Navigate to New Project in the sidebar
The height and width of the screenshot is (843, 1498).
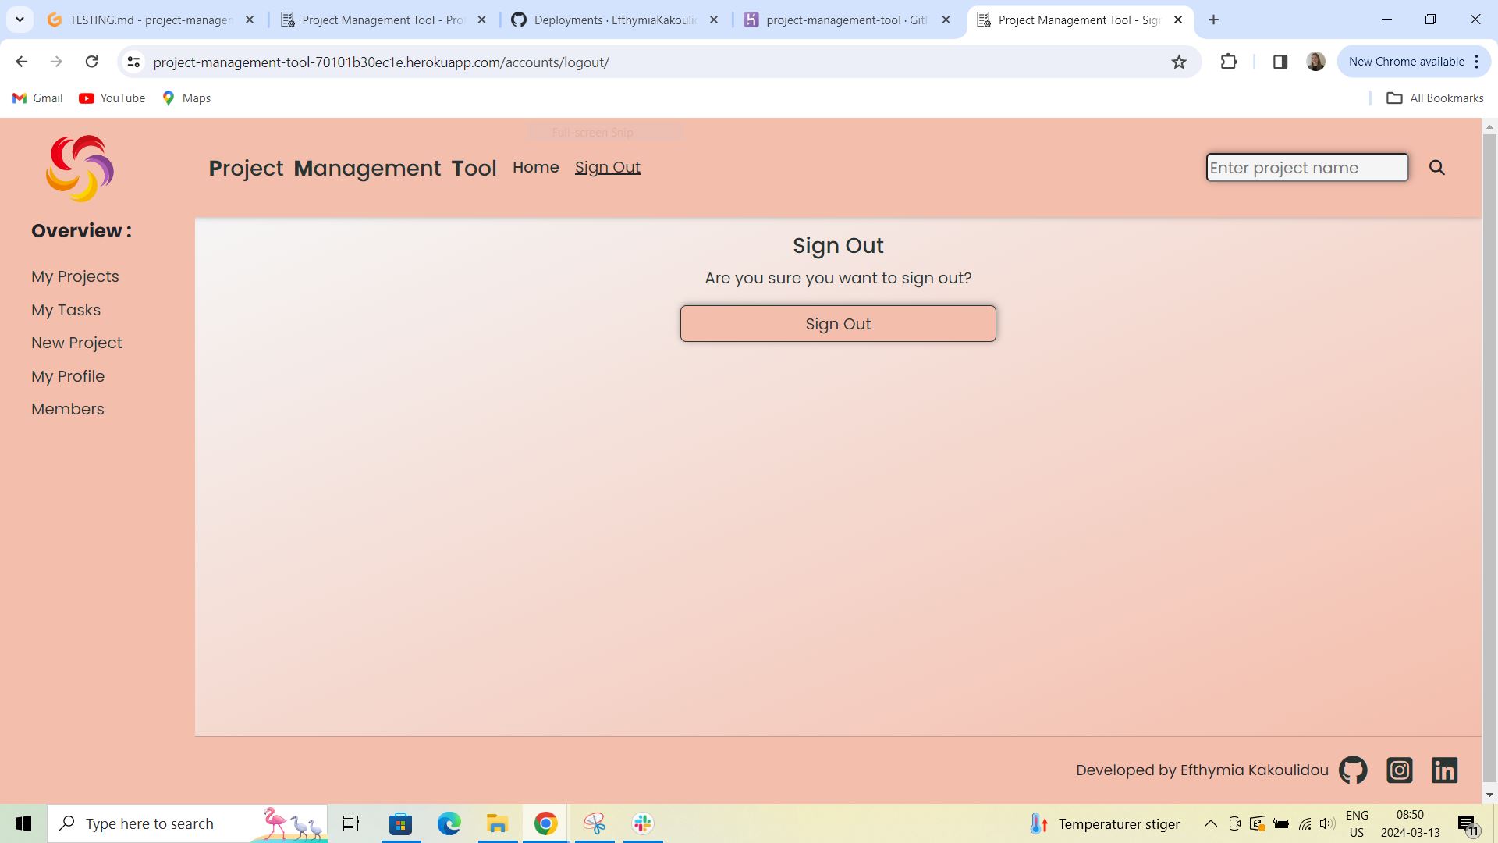[x=76, y=343]
